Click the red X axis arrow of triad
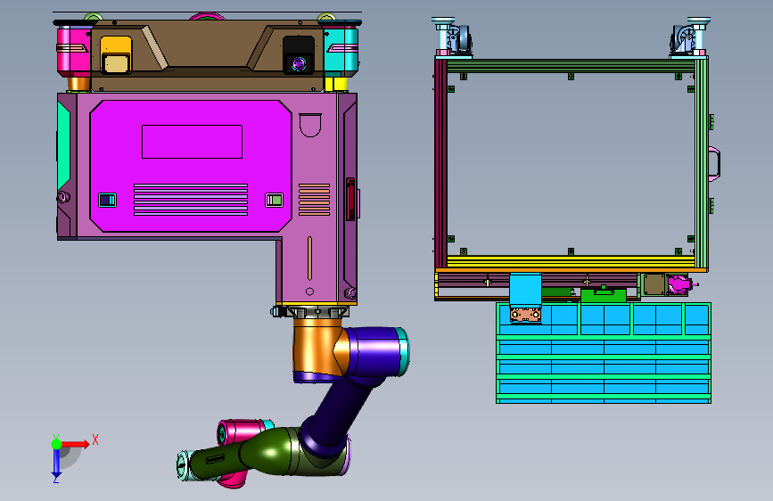This screenshot has width=773, height=501. pyautogui.click(x=74, y=444)
